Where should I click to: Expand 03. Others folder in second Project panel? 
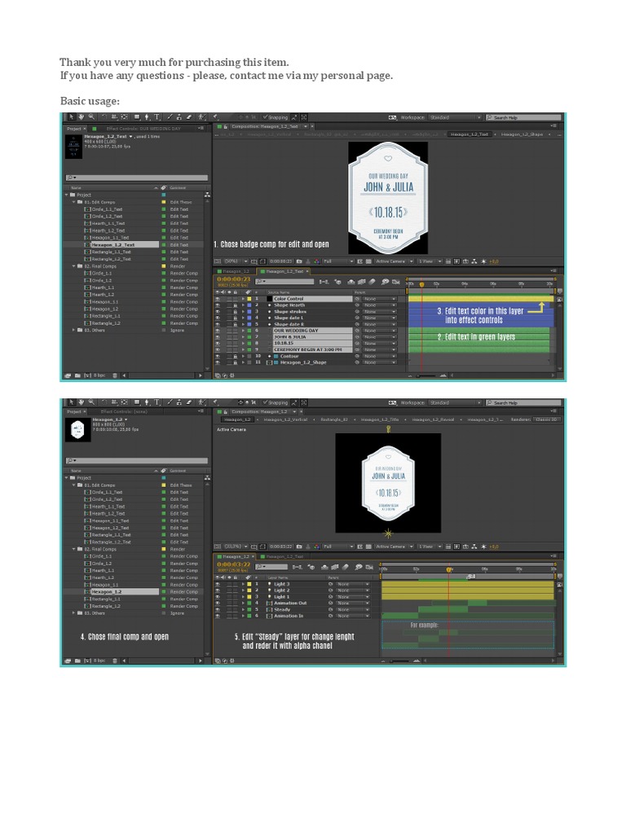point(74,613)
